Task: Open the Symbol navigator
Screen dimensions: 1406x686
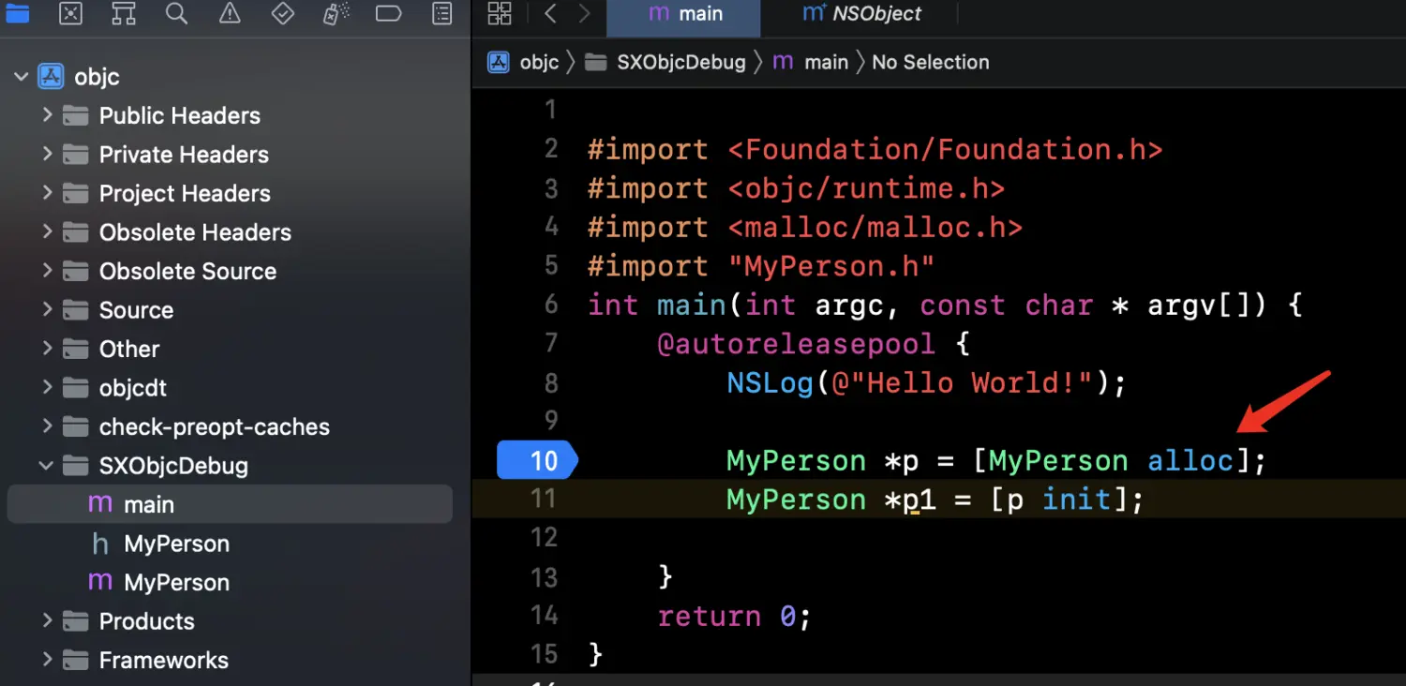Action: point(123,13)
